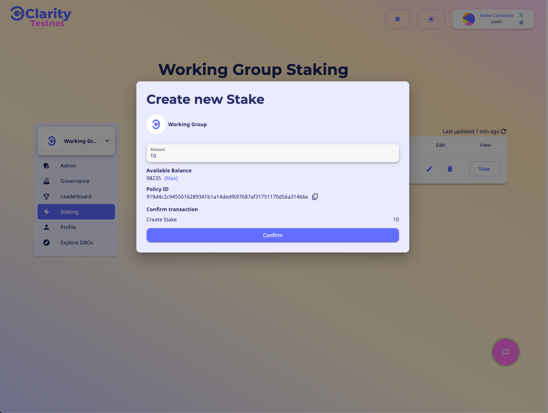This screenshot has width=548, height=413.
Task: Refresh the last updated staking data
Action: point(503,131)
